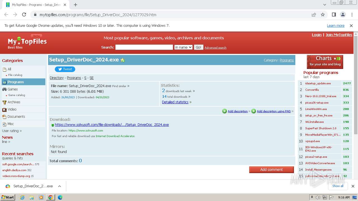Click the green plus icon for PAD description
This screenshot has width=358, height=201.
pyautogui.click(x=254, y=111)
